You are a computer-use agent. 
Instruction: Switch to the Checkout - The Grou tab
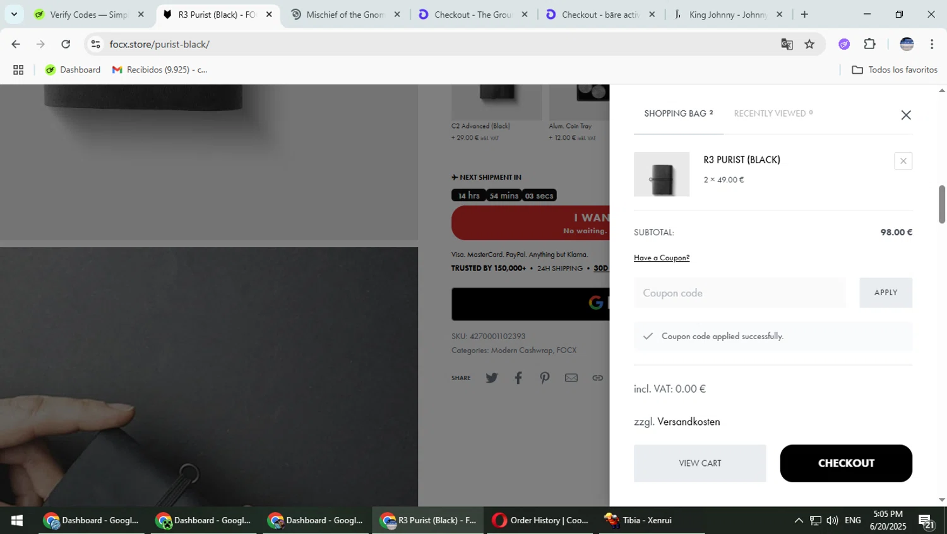pyautogui.click(x=473, y=15)
